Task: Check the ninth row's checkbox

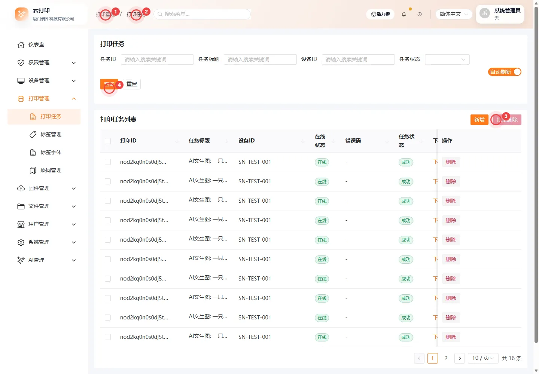Action: coord(108,318)
